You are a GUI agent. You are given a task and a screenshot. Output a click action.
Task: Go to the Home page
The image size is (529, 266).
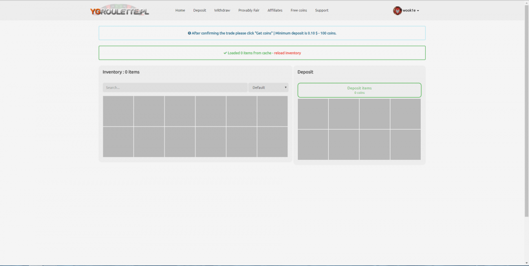click(x=180, y=10)
